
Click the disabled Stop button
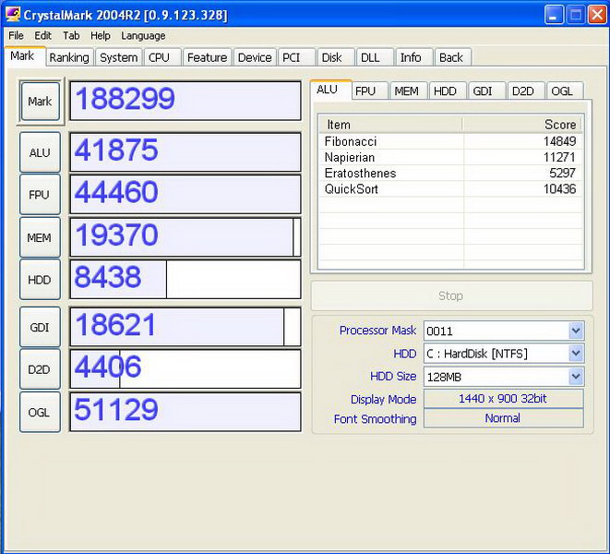tap(451, 295)
